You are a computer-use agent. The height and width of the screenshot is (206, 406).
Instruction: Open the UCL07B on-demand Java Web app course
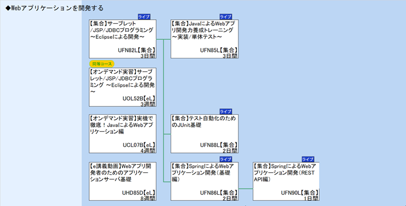(x=123, y=133)
